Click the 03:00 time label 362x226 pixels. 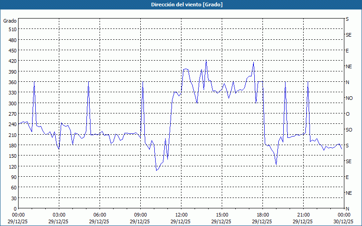[x=59, y=215]
